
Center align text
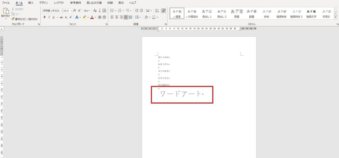[x=117, y=17]
